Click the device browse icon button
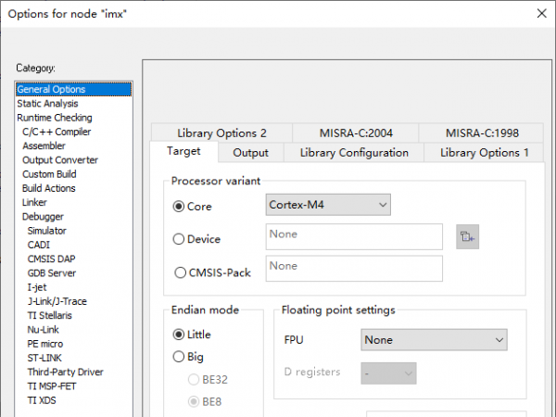 467,237
